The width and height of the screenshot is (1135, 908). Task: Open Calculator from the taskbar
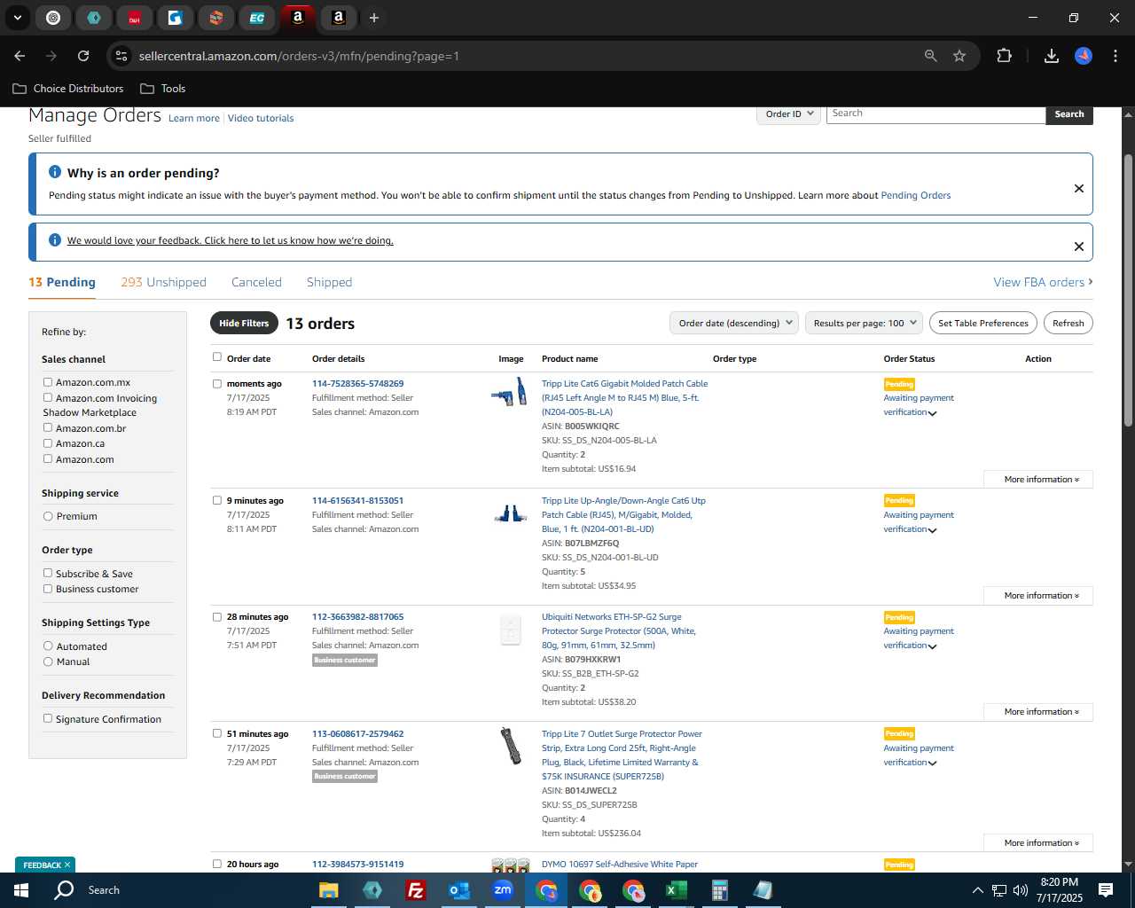(x=719, y=890)
